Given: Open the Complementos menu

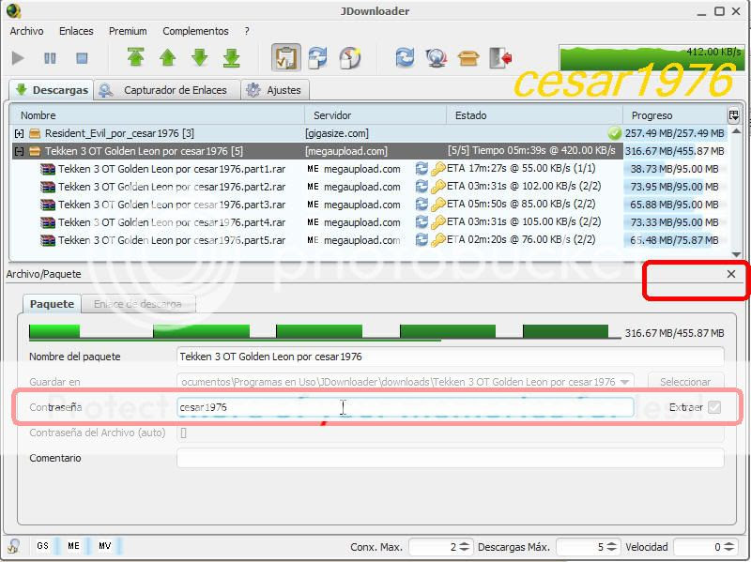Looking at the screenshot, I should tap(195, 31).
